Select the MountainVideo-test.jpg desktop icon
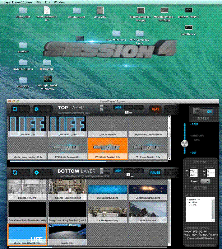222x249 pixels. click(141, 10)
